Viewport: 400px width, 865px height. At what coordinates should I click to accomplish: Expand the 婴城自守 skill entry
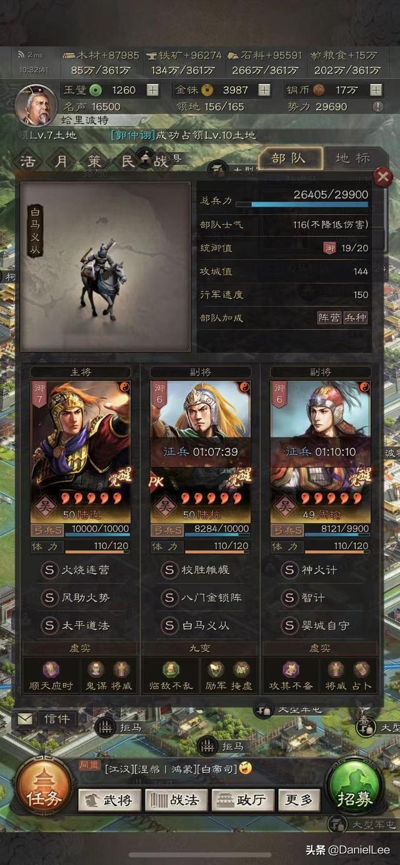[320, 625]
